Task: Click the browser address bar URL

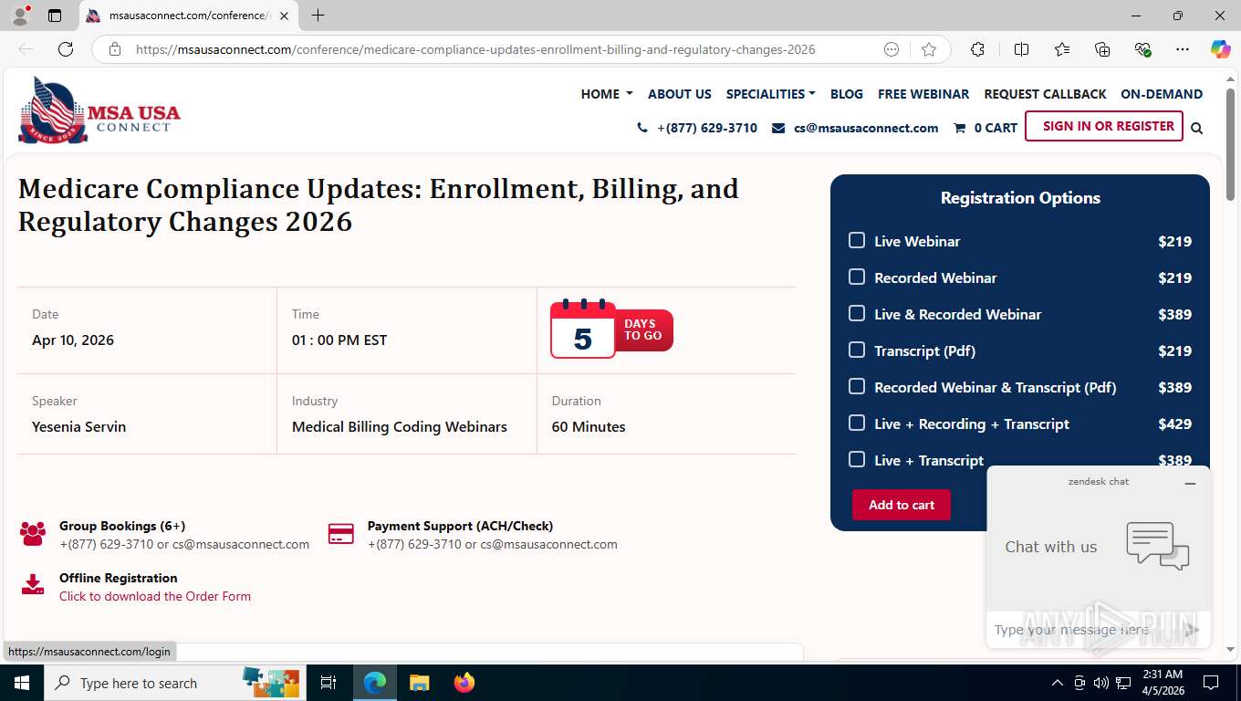Action: (x=475, y=49)
